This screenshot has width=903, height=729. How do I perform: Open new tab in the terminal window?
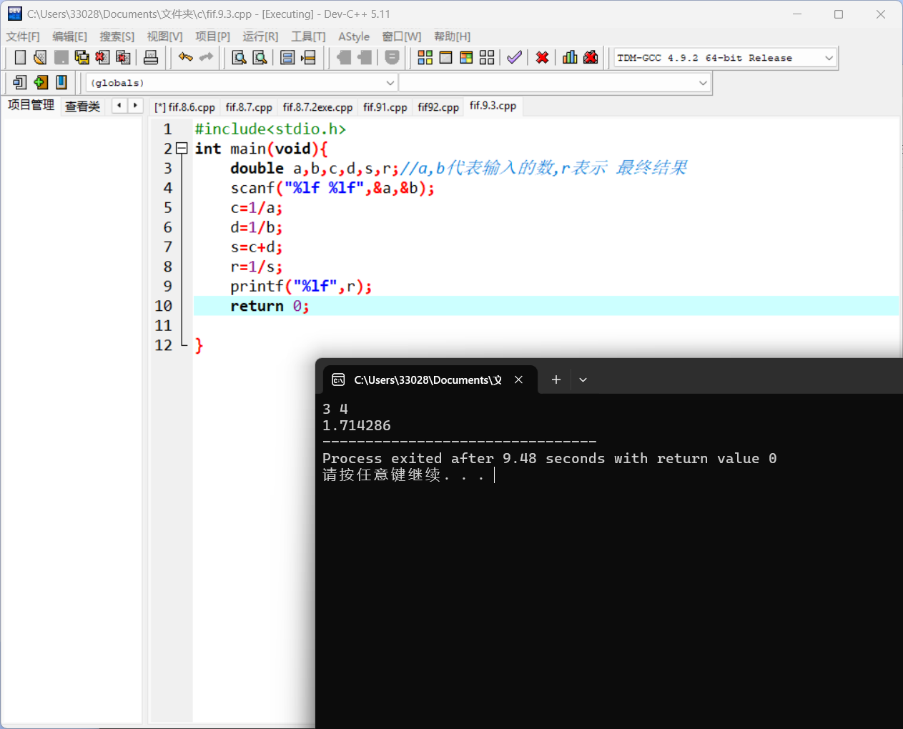coord(556,380)
